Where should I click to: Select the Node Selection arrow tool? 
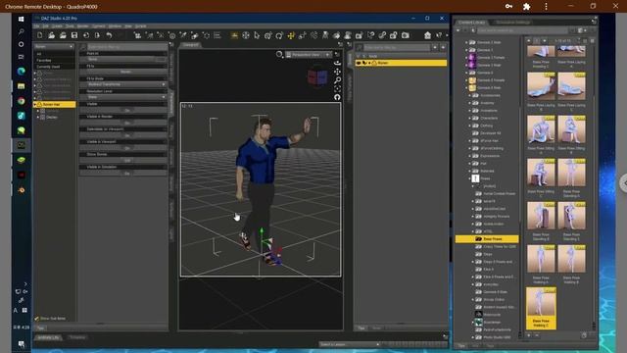tap(257, 35)
